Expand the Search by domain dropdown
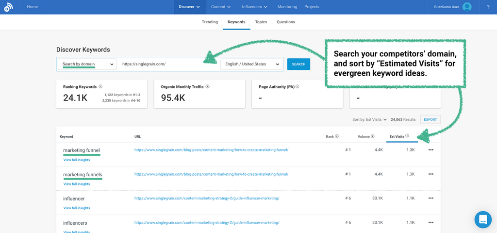This screenshot has height=233, width=497. point(87,64)
